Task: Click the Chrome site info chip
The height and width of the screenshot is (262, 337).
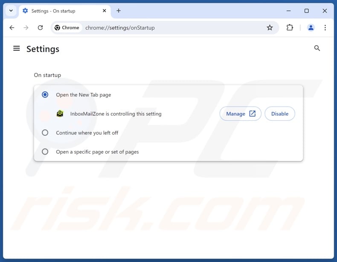Action: 67,28
